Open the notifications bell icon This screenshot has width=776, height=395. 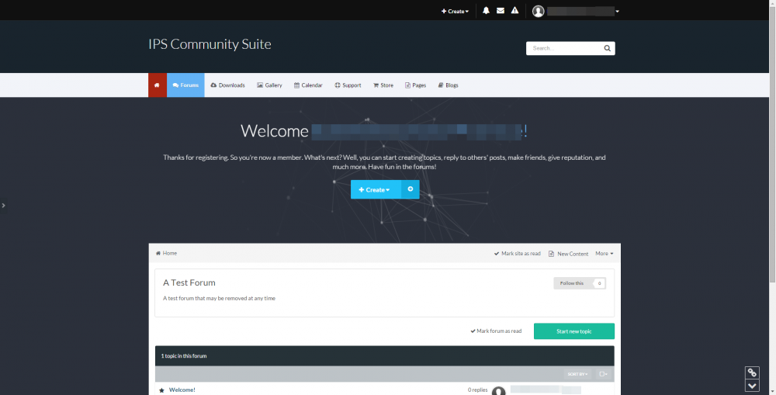pyautogui.click(x=486, y=11)
